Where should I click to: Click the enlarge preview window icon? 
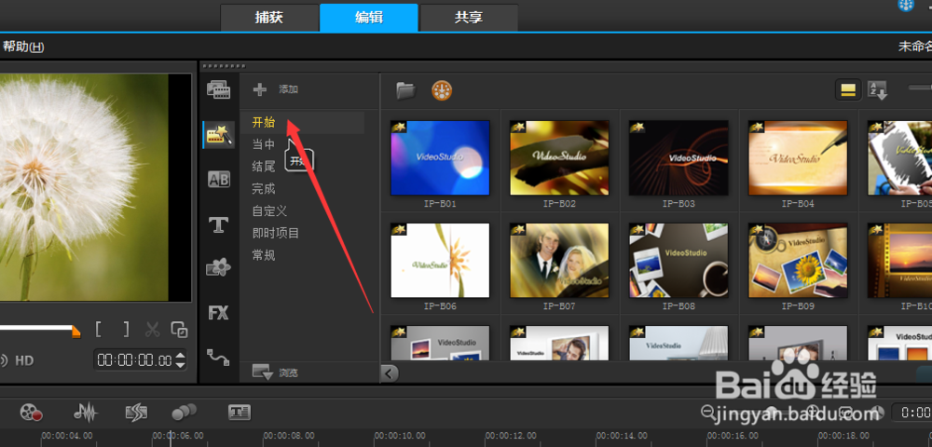click(x=179, y=330)
